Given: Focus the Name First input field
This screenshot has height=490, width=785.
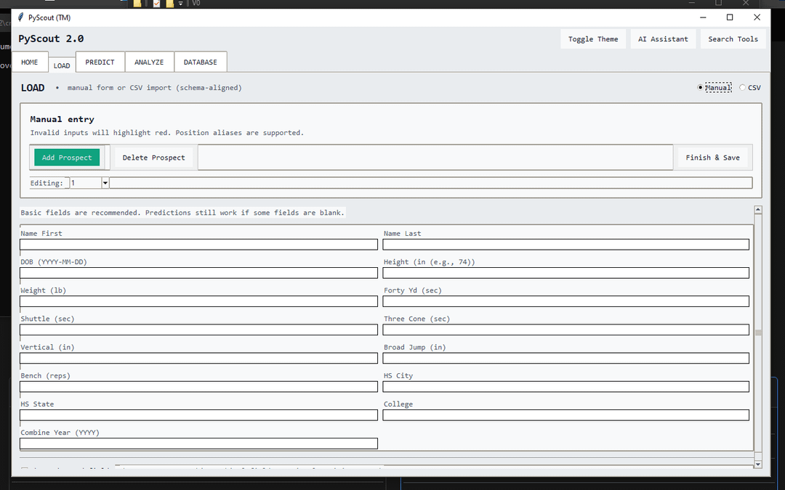Looking at the screenshot, I should (198, 245).
